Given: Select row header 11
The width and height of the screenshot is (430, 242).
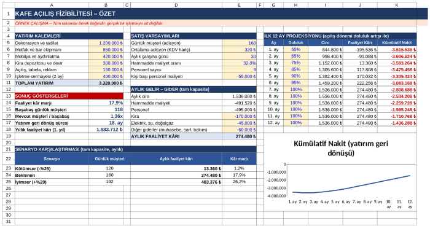Looking at the screenshot, I should [x=9, y=83].
